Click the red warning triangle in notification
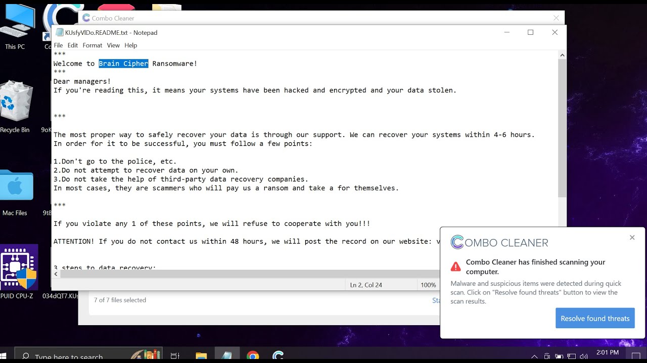 point(456,266)
